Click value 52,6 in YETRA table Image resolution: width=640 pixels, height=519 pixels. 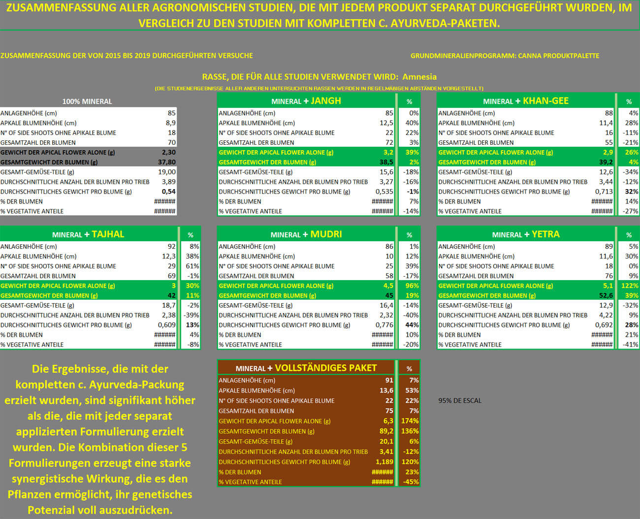coord(605,295)
